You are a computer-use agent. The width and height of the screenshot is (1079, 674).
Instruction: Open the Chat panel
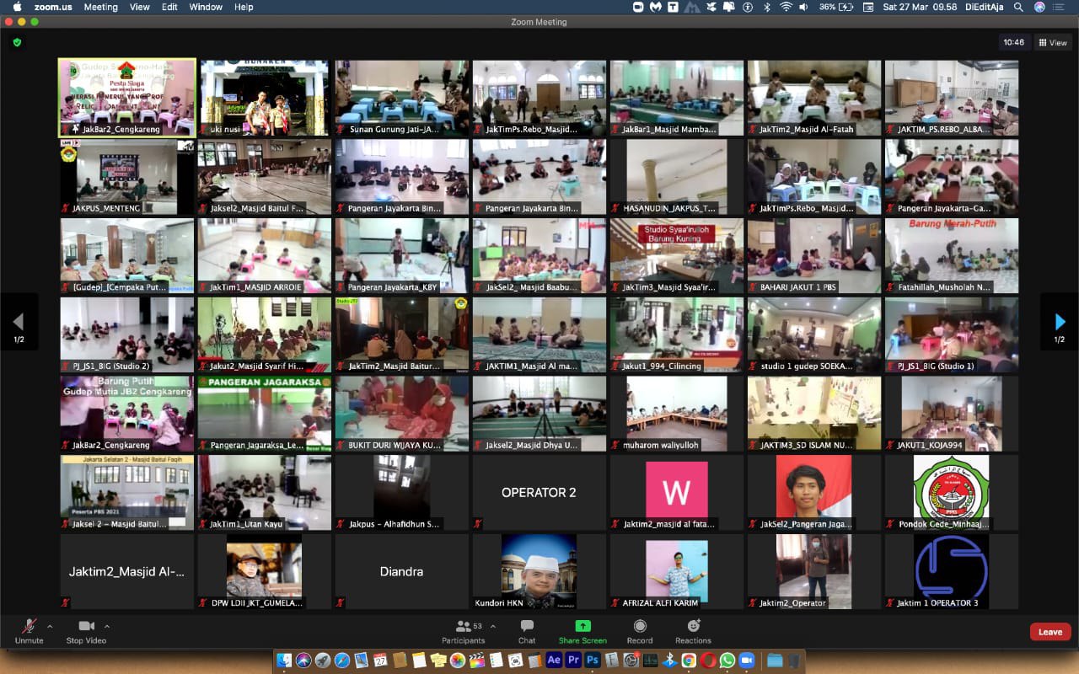527,630
